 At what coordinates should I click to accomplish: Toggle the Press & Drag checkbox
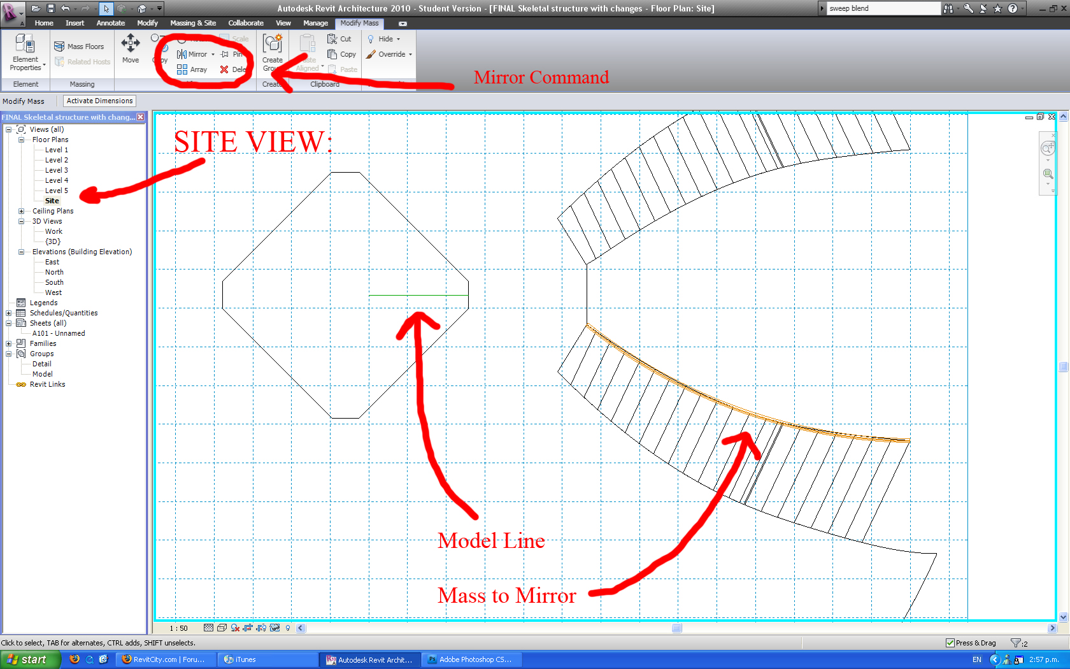pyautogui.click(x=950, y=643)
